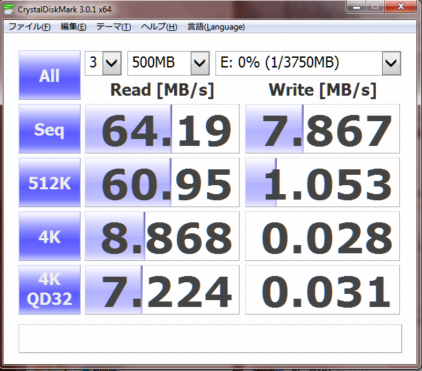The width and height of the screenshot is (422, 371).
Task: Open the E: drive selection dropdown
Action: click(308, 64)
